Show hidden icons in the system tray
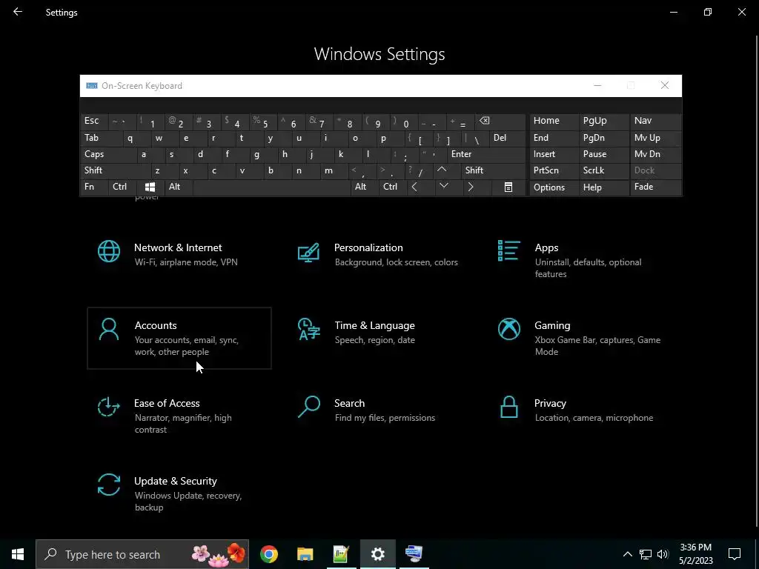Screen dimensions: 759x569 (x=627, y=554)
